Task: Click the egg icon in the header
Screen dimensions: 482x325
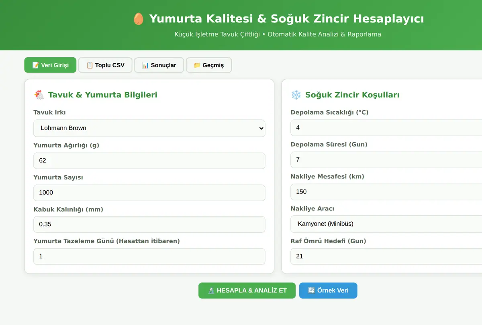Action: tap(138, 19)
